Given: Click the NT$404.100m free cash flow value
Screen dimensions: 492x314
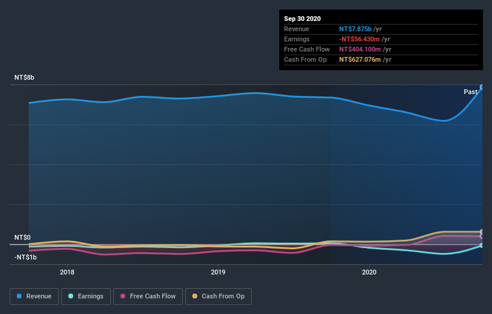Looking at the screenshot, I should 360,49.
